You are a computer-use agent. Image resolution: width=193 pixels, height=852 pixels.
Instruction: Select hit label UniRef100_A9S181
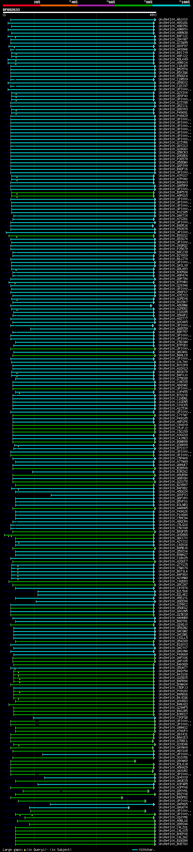(x=173, y=23)
